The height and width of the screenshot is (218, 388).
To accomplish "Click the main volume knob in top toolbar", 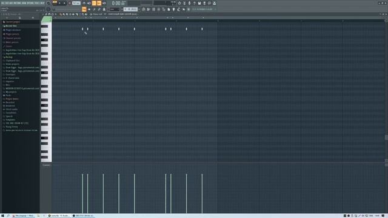I will (48, 3).
